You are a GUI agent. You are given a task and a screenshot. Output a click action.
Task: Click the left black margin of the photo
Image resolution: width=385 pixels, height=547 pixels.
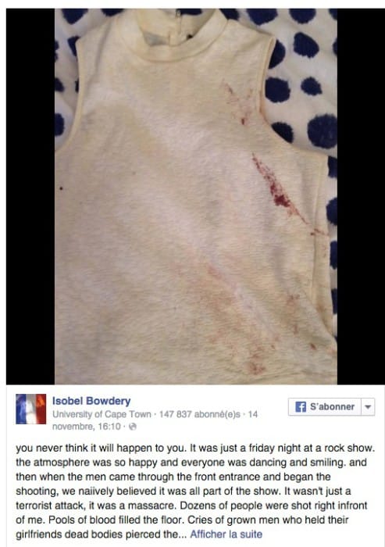click(x=30, y=196)
